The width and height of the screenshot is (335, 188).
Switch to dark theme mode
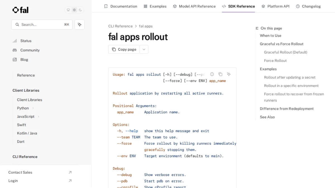tap(80, 10)
